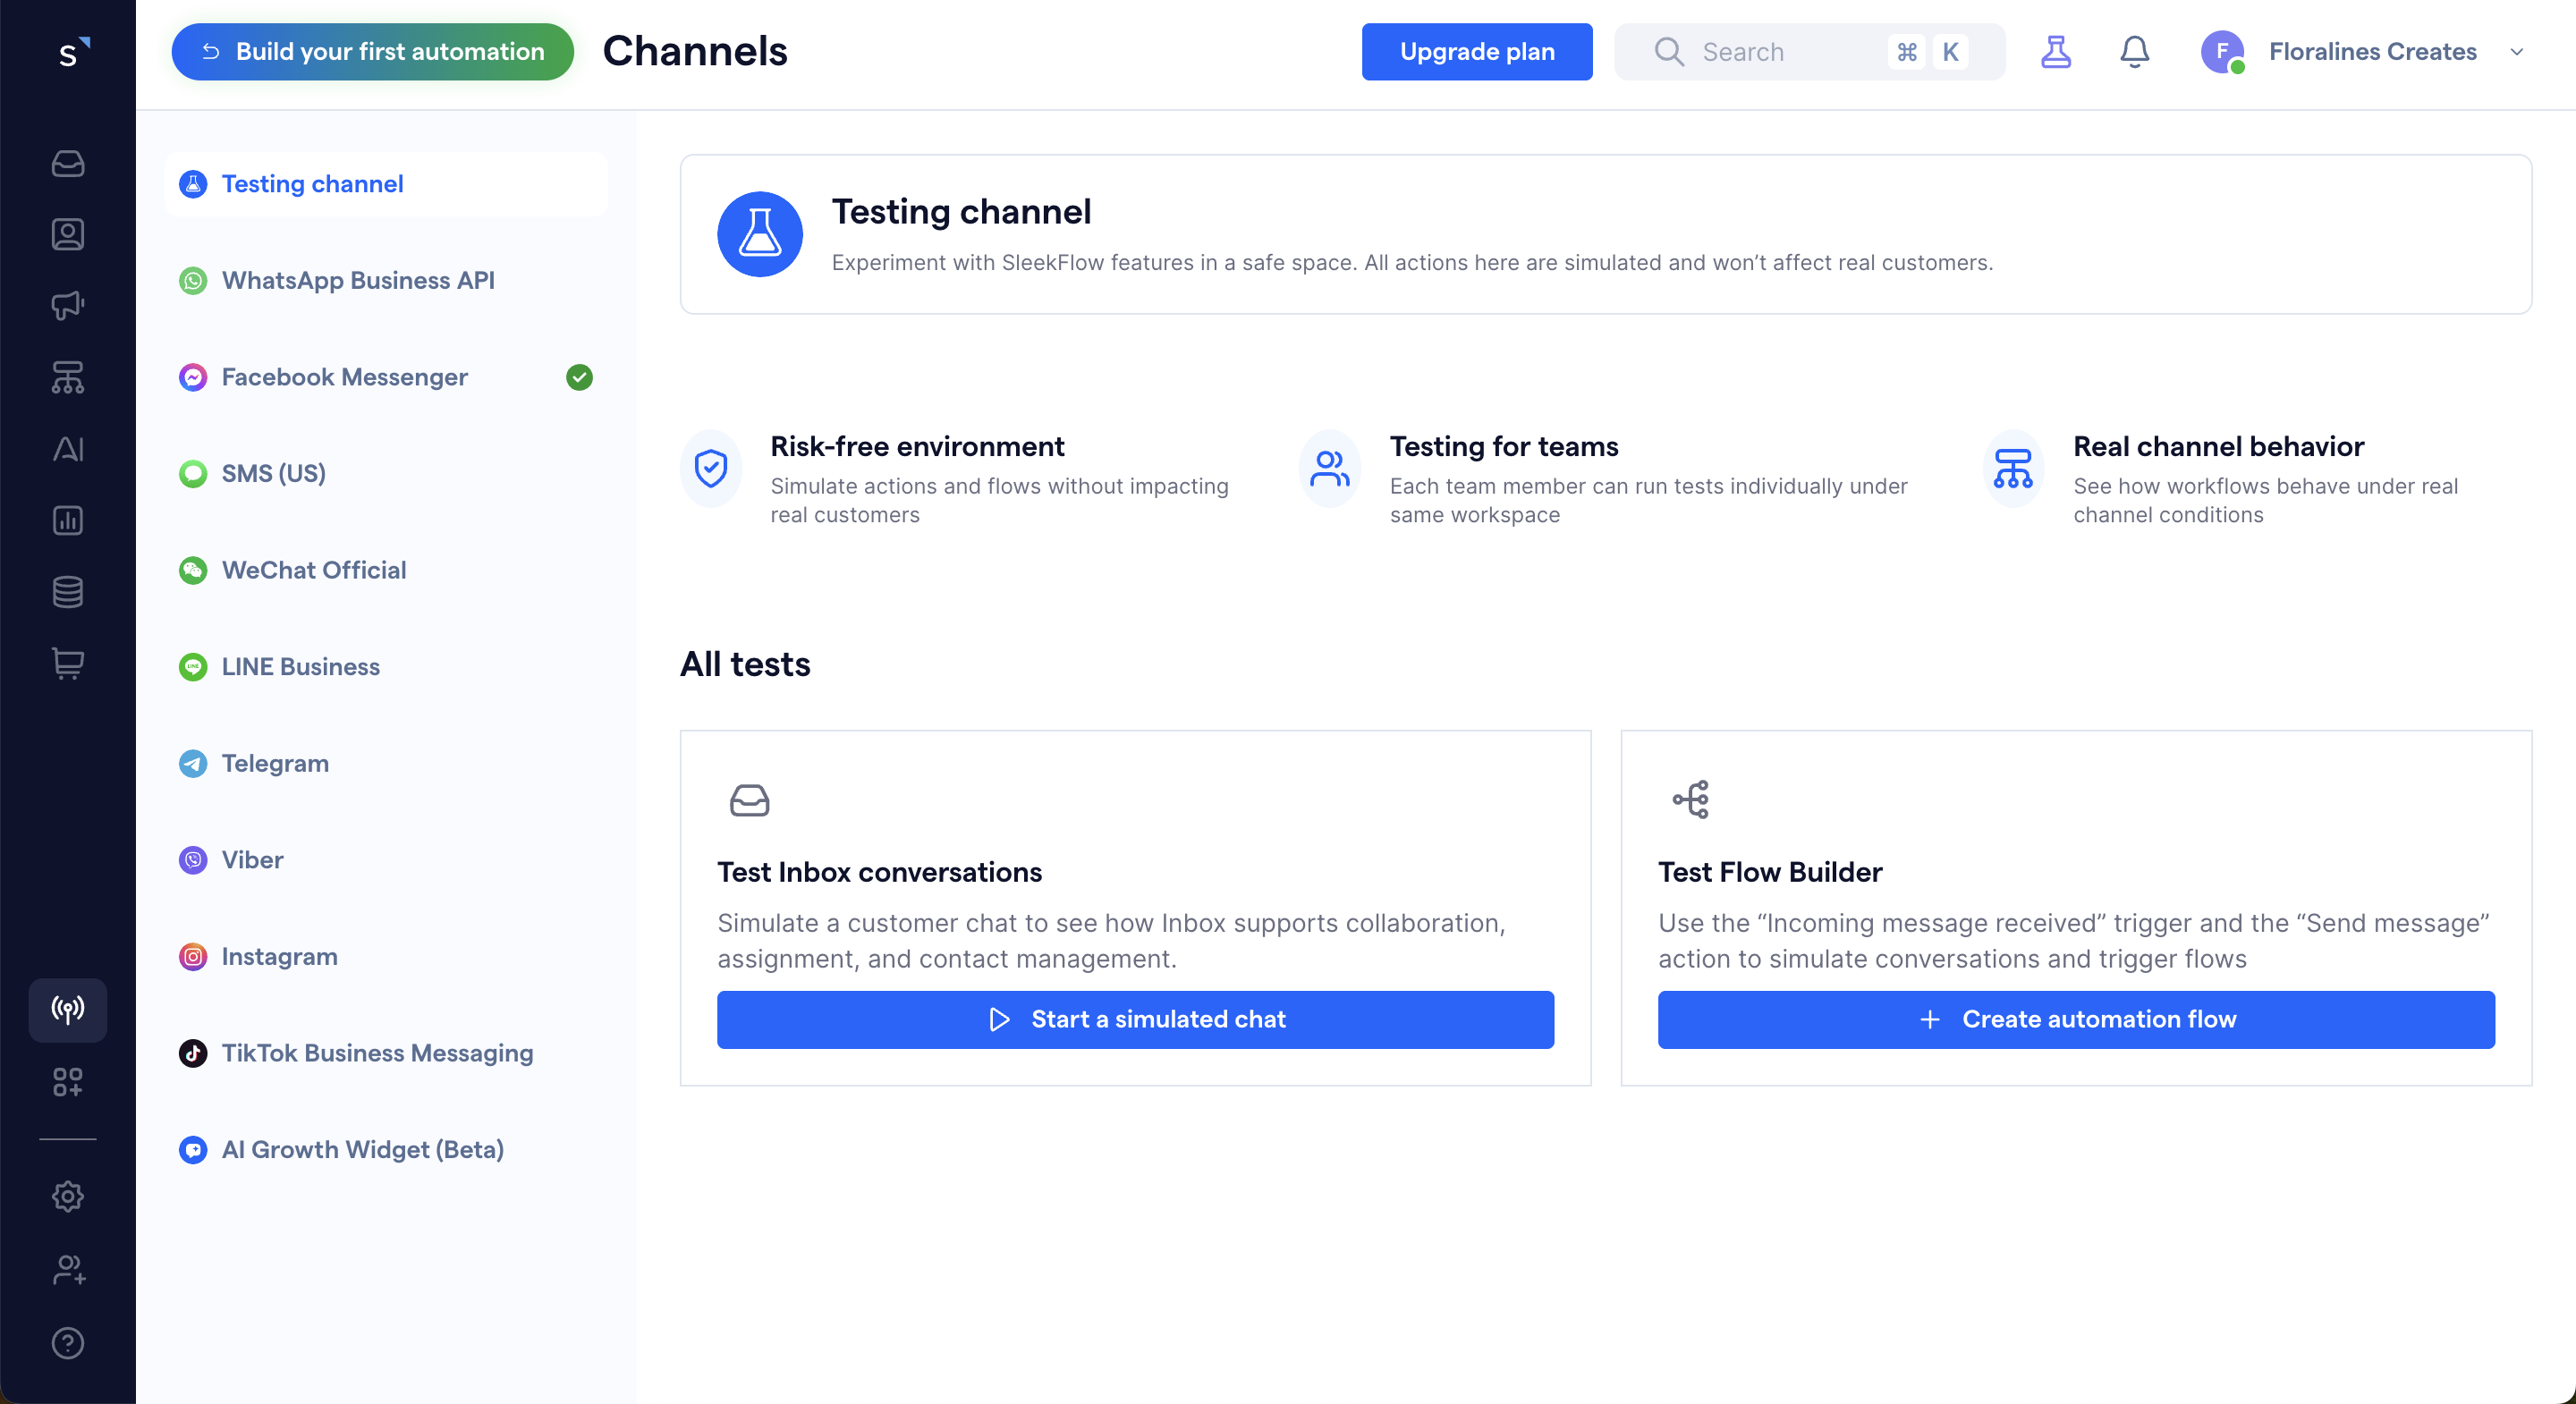This screenshot has width=2576, height=1404.
Task: Toggle Facebook Messenger connected status badge
Action: 578,377
